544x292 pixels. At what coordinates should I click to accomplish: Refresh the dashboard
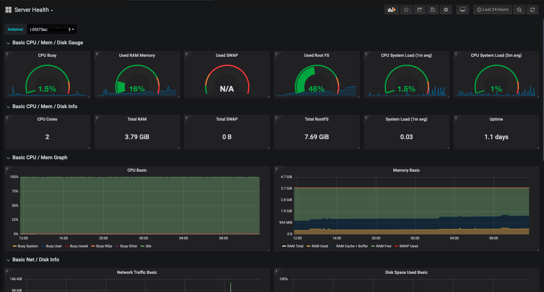click(x=532, y=10)
